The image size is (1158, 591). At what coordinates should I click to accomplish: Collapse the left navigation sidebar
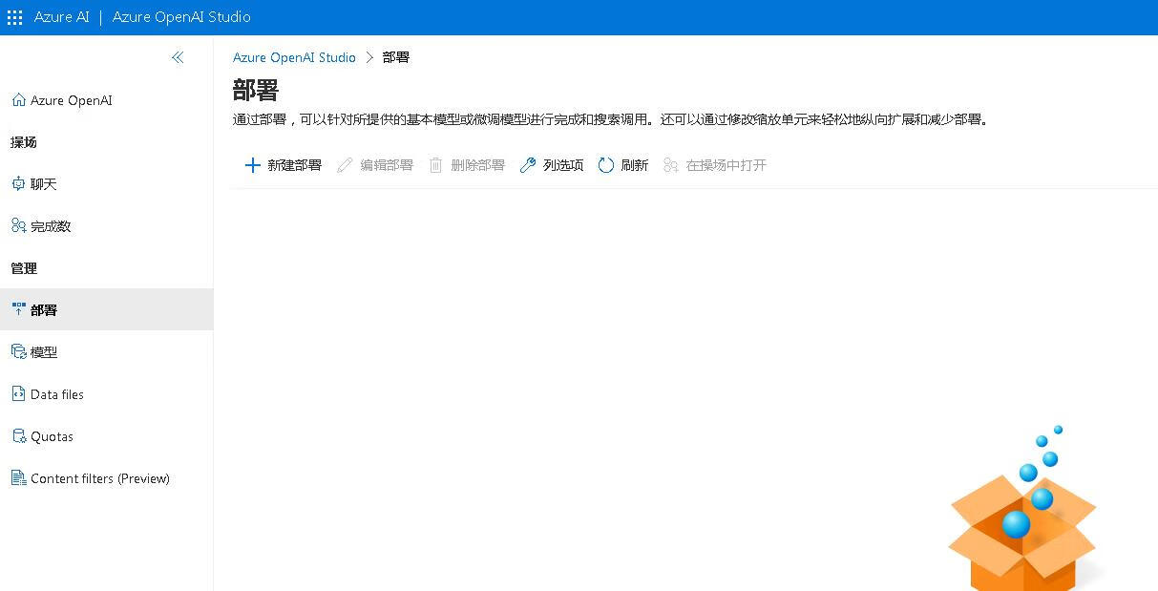click(178, 58)
